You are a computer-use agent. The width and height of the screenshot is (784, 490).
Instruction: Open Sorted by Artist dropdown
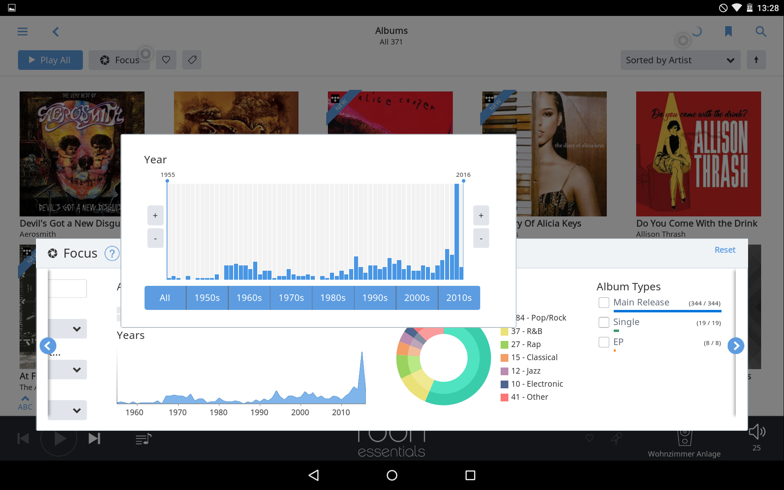(680, 60)
